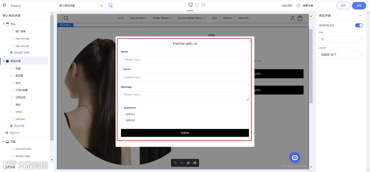Image resolution: width=370 pixels, height=172 pixels.
Task: Open the three-dot menu in 商品详情 panel
Action: (x=360, y=16)
